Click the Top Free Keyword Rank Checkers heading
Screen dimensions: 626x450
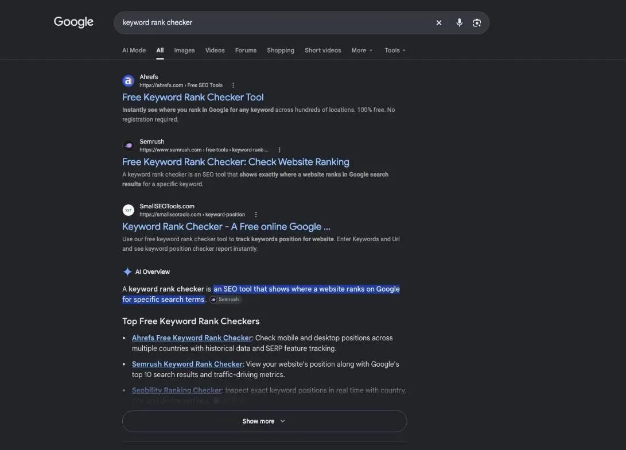click(191, 321)
